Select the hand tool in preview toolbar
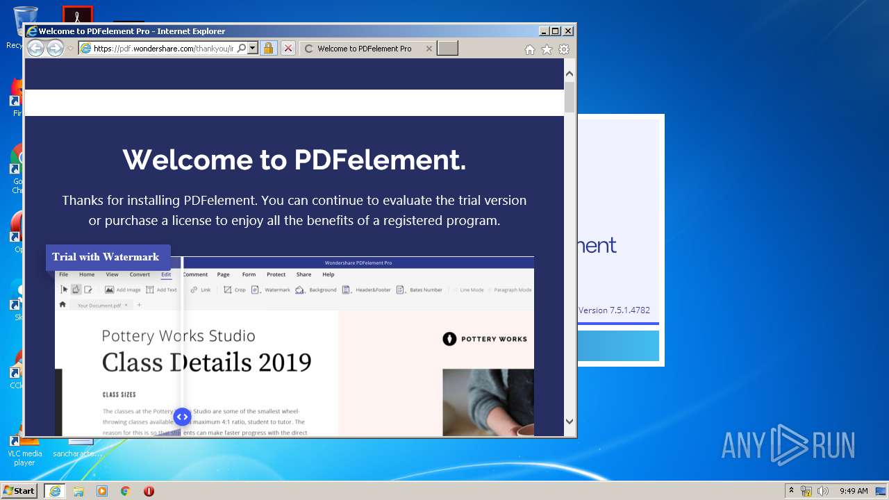The image size is (889, 500). point(76,290)
